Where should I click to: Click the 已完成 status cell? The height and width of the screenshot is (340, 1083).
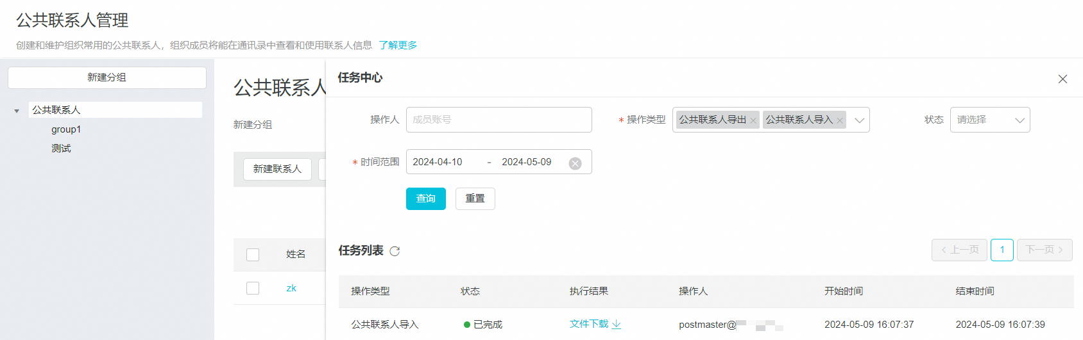pos(483,325)
